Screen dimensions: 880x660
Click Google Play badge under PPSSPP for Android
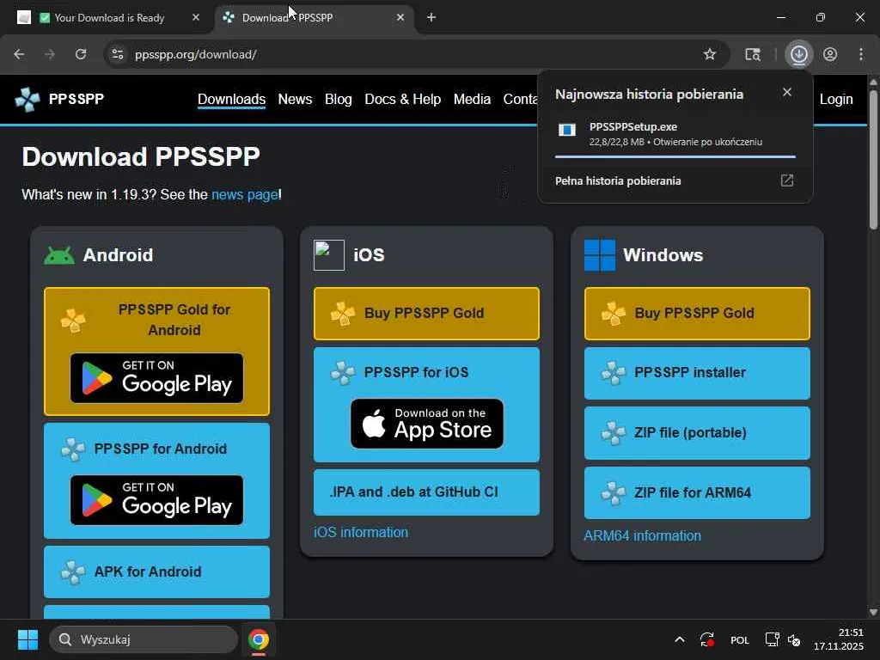click(156, 500)
